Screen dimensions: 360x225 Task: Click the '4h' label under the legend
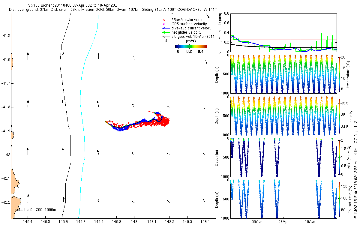(x=167, y=41)
